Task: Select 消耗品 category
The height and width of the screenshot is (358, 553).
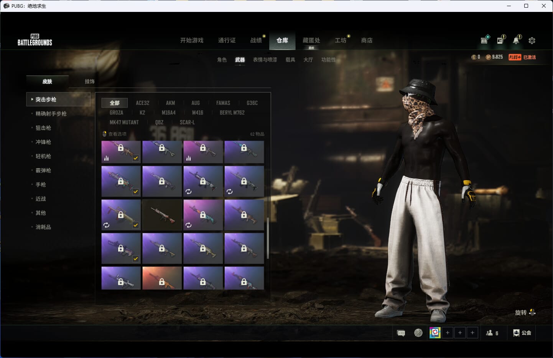Action: (x=43, y=227)
